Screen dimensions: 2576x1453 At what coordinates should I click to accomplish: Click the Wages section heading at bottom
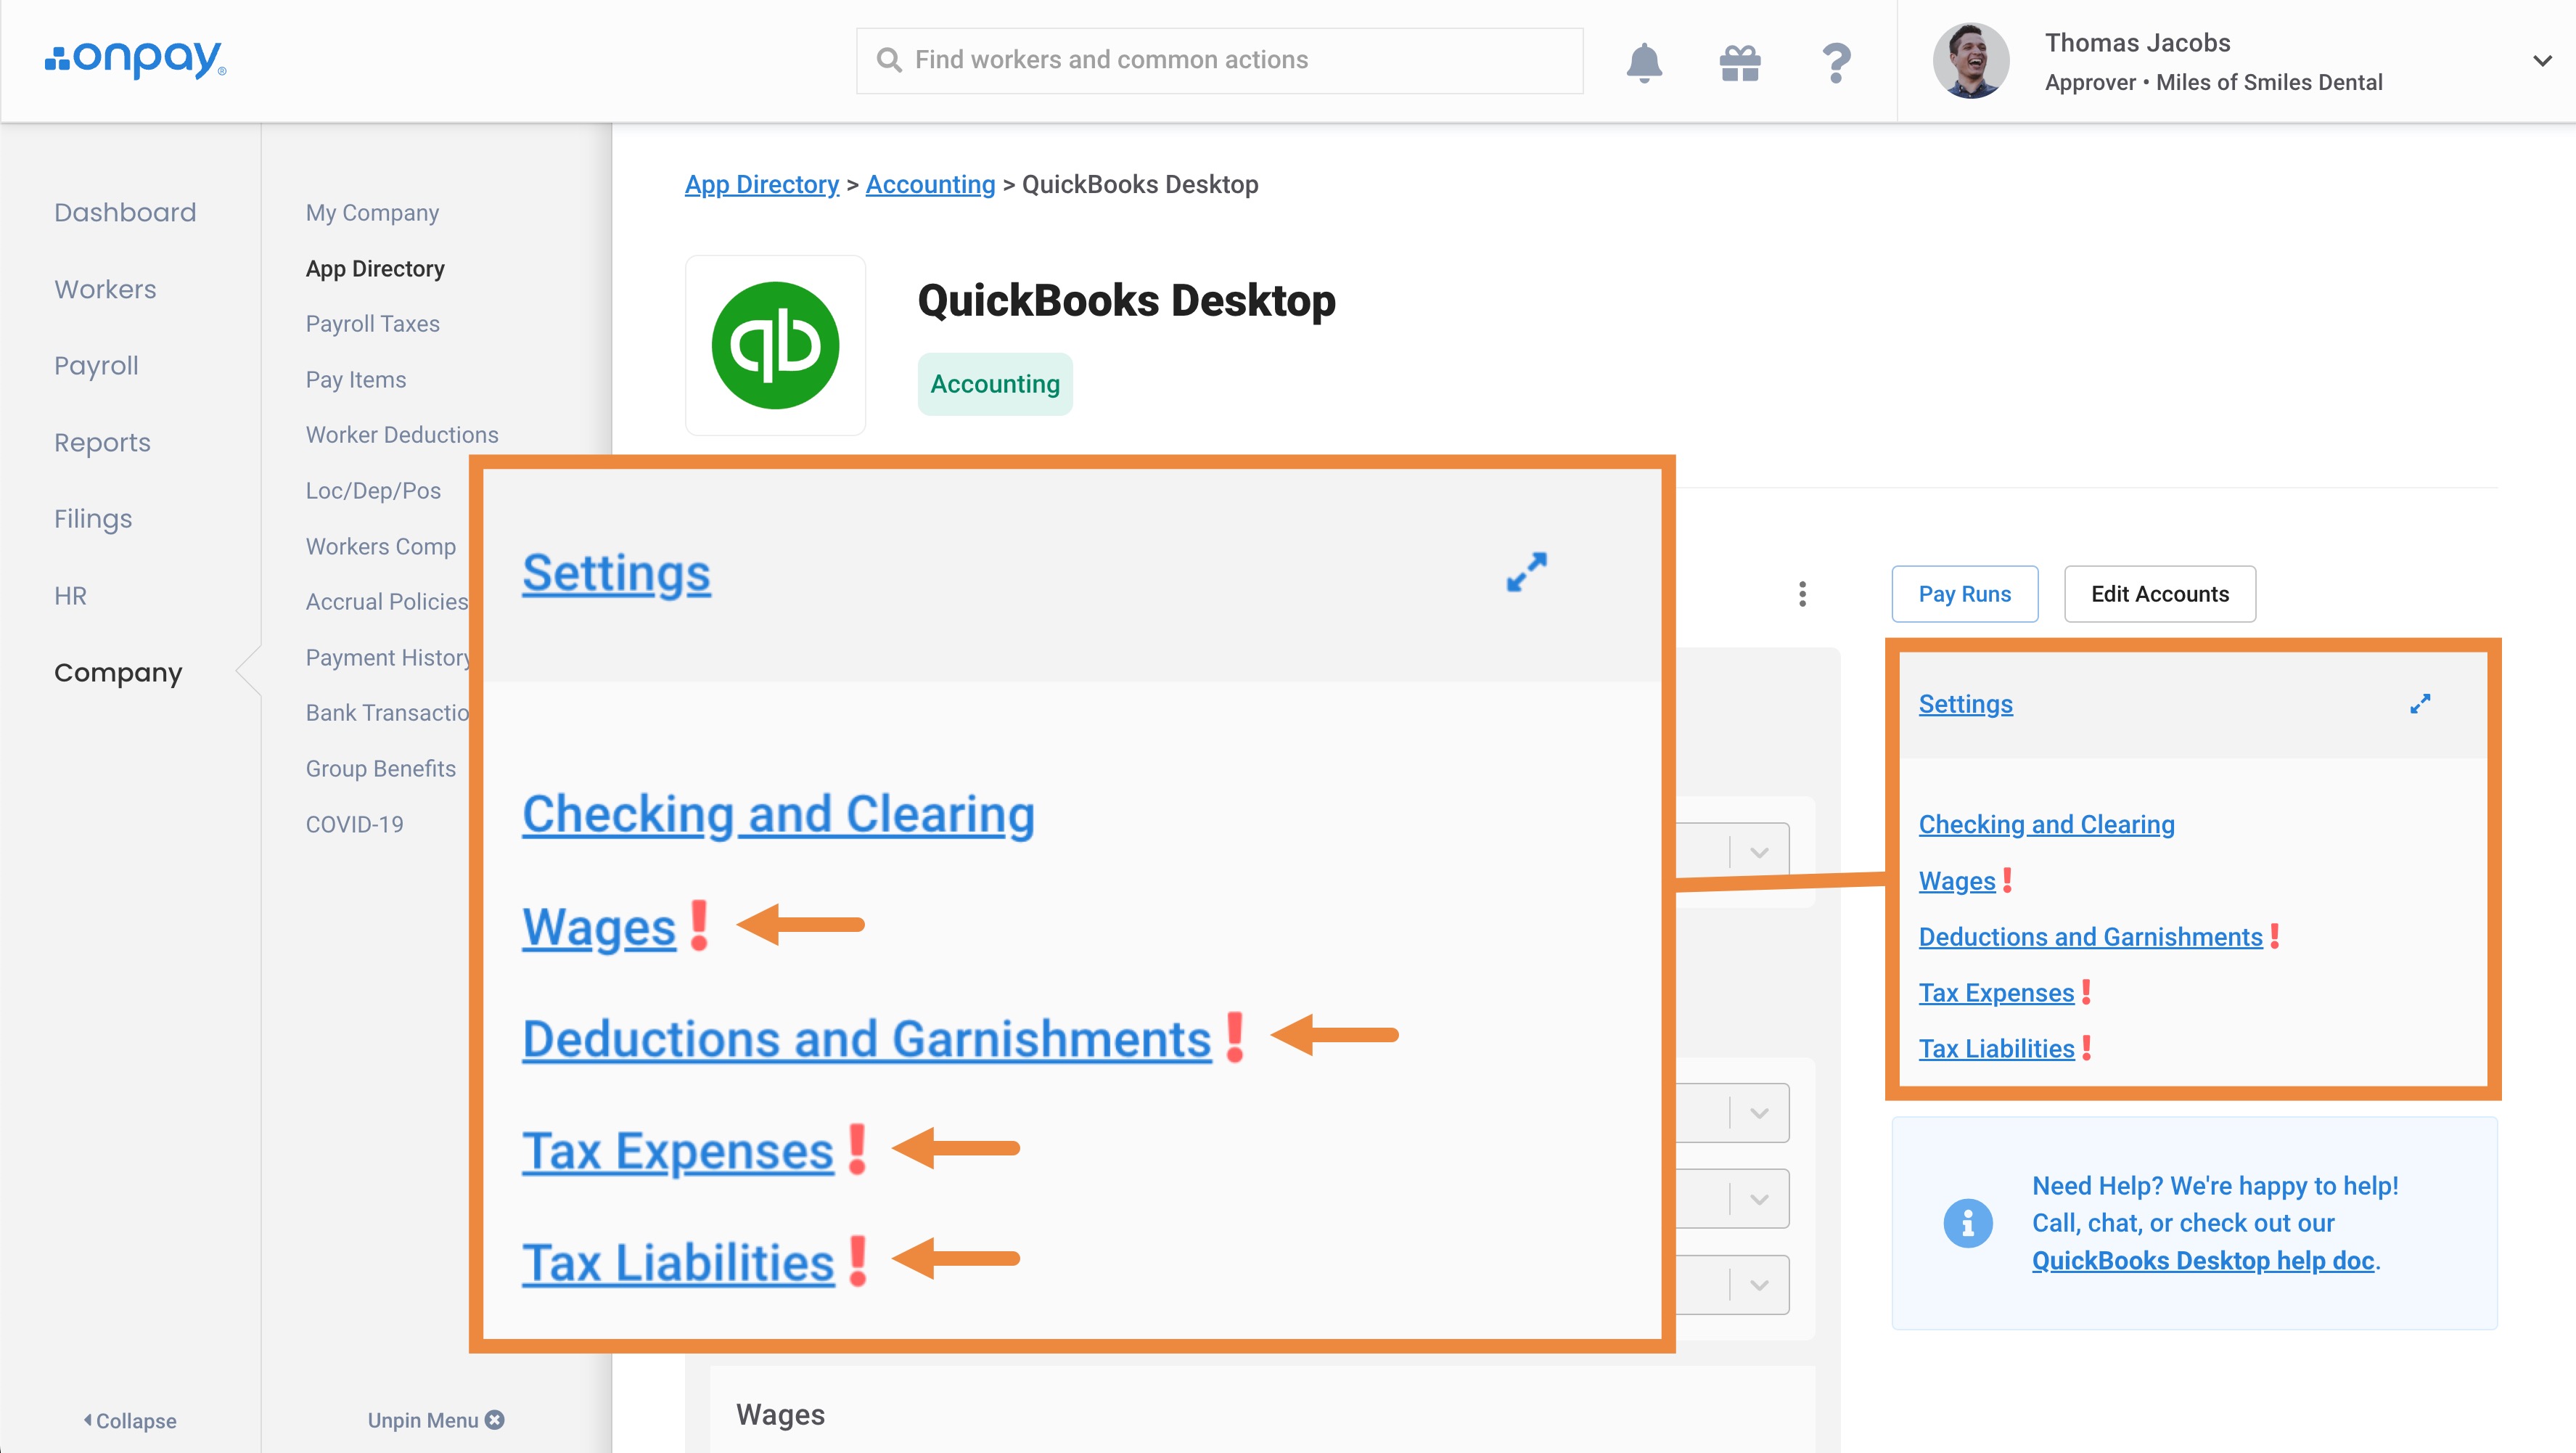pos(780,1415)
